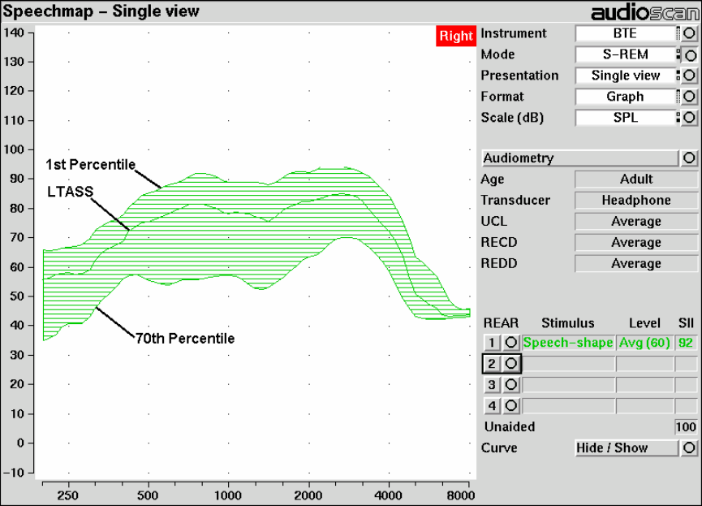This screenshot has width=702, height=506.
Task: Click the LTASS label on graph
Action: pos(71,192)
